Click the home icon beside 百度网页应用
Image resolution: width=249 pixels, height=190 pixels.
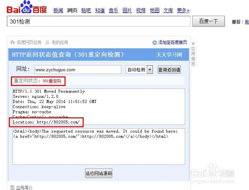coord(12,42)
